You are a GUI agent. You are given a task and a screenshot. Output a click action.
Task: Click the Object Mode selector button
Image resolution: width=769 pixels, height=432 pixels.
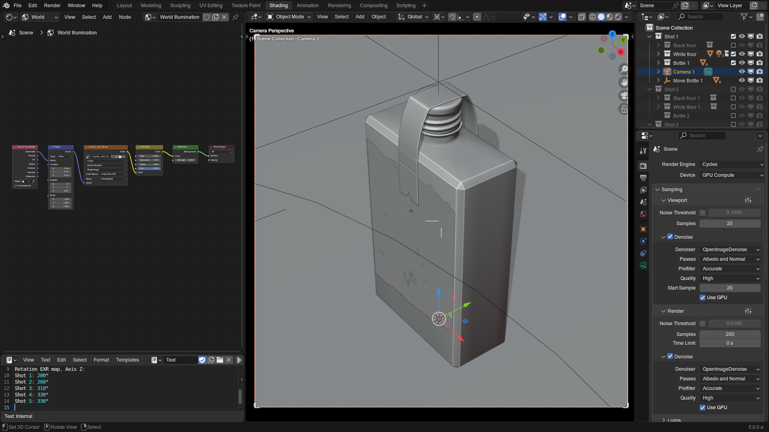tap(289, 17)
